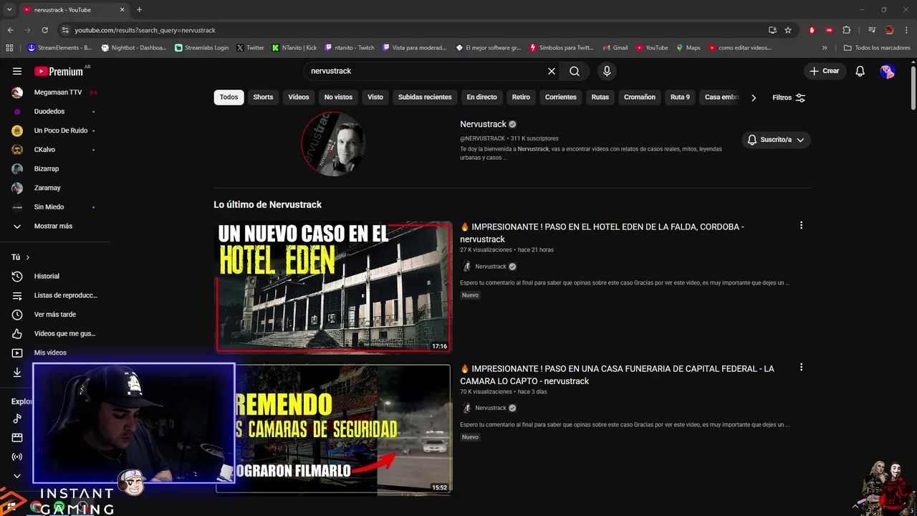The image size is (917, 516).
Task: Select the Shorts filter chip
Action: point(263,97)
